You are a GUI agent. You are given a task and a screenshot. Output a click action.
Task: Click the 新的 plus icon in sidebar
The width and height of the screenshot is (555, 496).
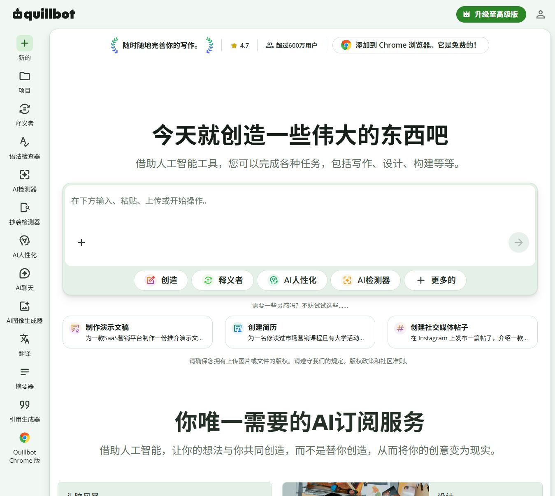click(25, 43)
